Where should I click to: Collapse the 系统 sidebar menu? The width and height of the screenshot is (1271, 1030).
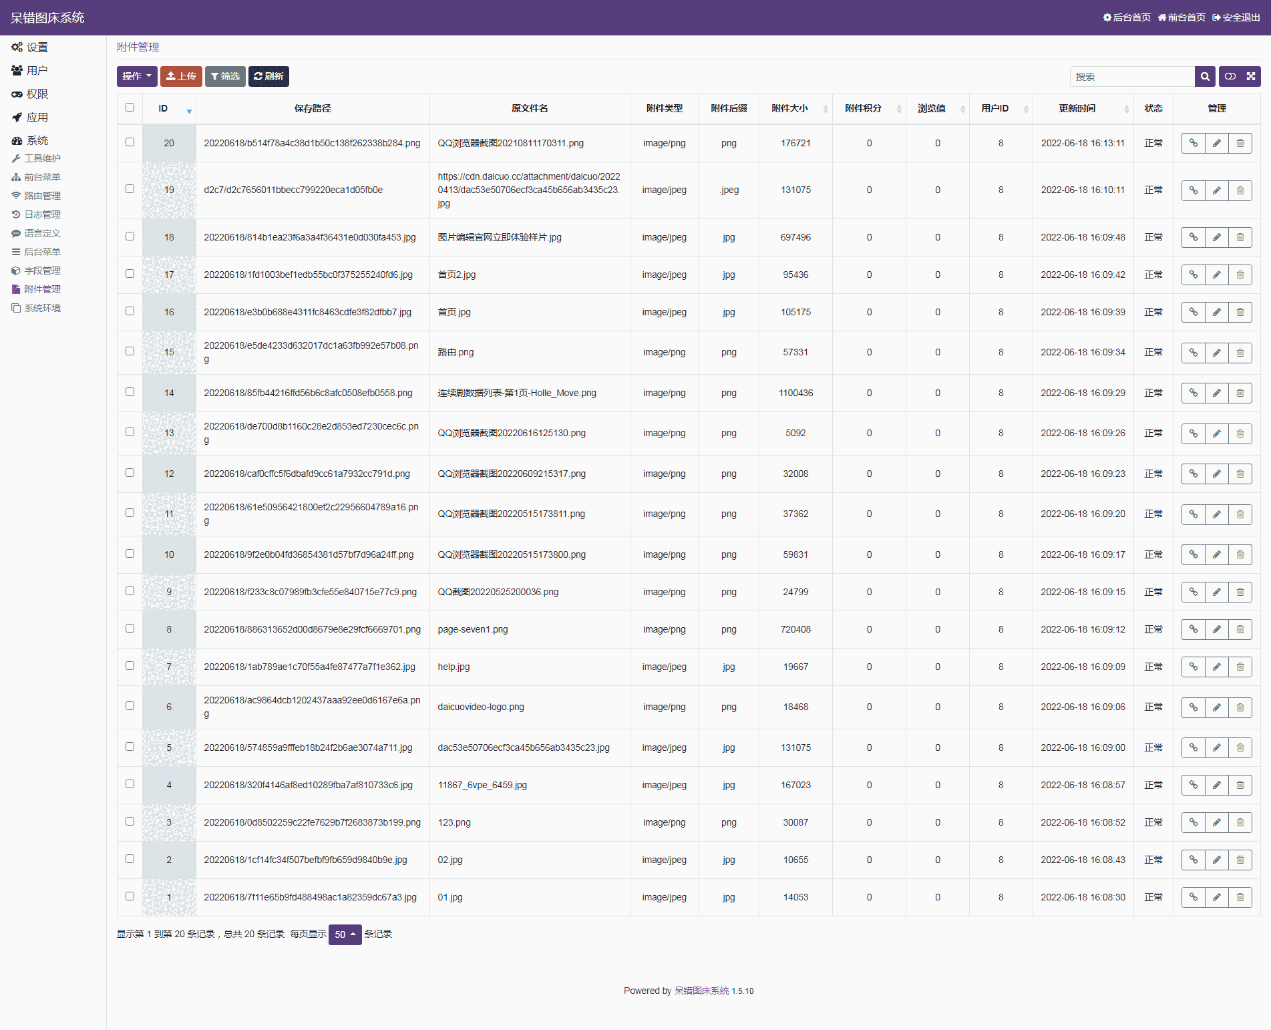coord(30,141)
